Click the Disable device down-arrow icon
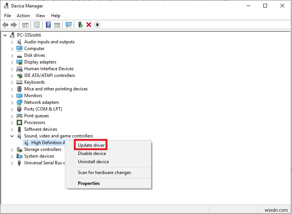The image size is (292, 214). click(x=97, y=25)
